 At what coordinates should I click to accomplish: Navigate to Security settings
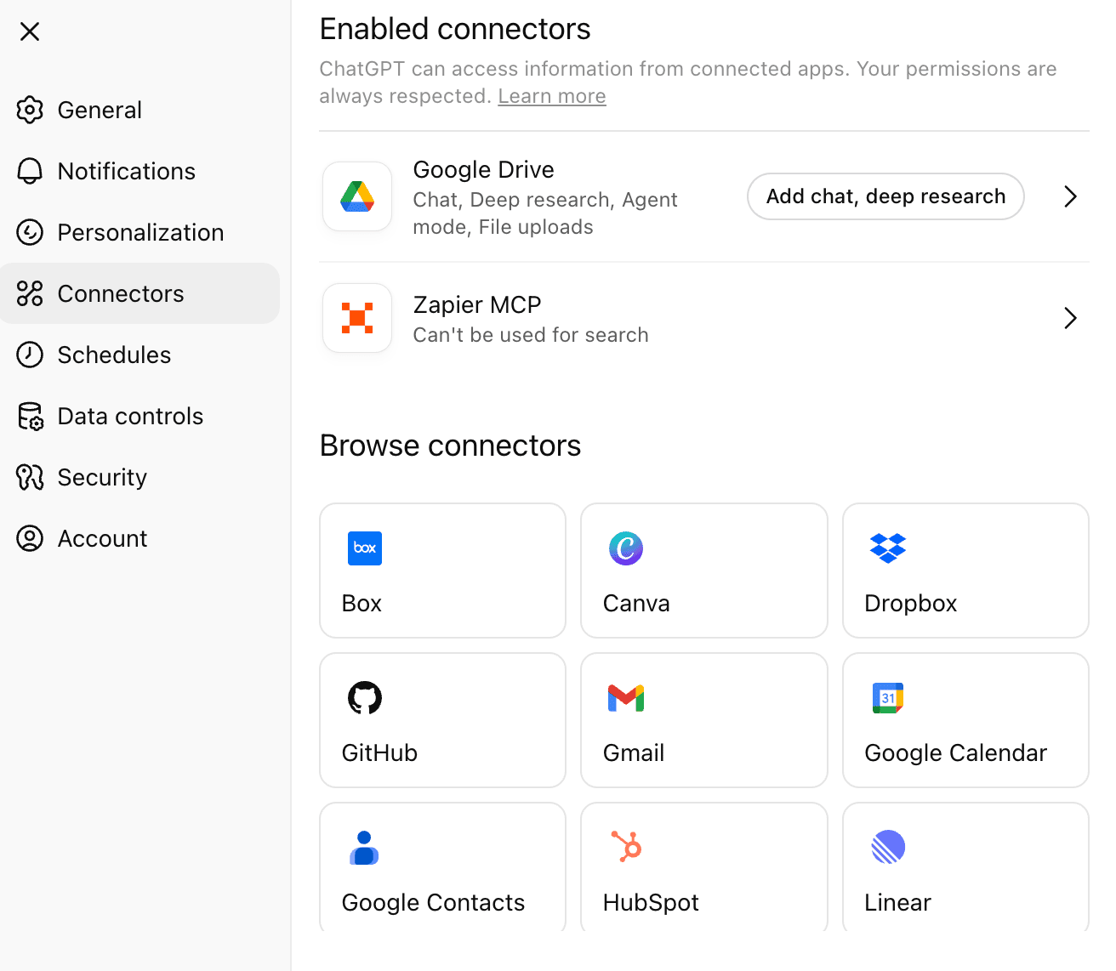(102, 477)
